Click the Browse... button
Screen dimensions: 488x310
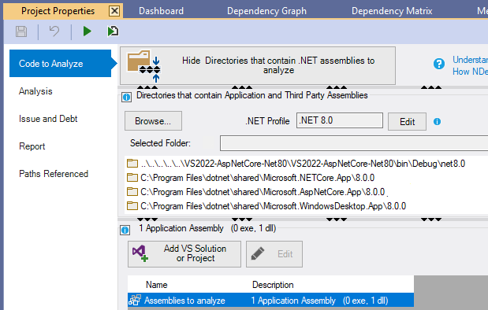[153, 121]
